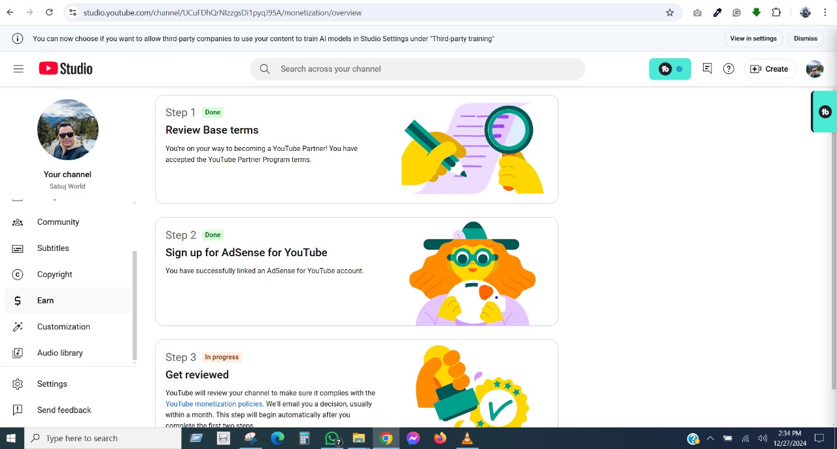Click the Step 3 In progress badge
Screen dimensions: 837x449
pos(222,357)
